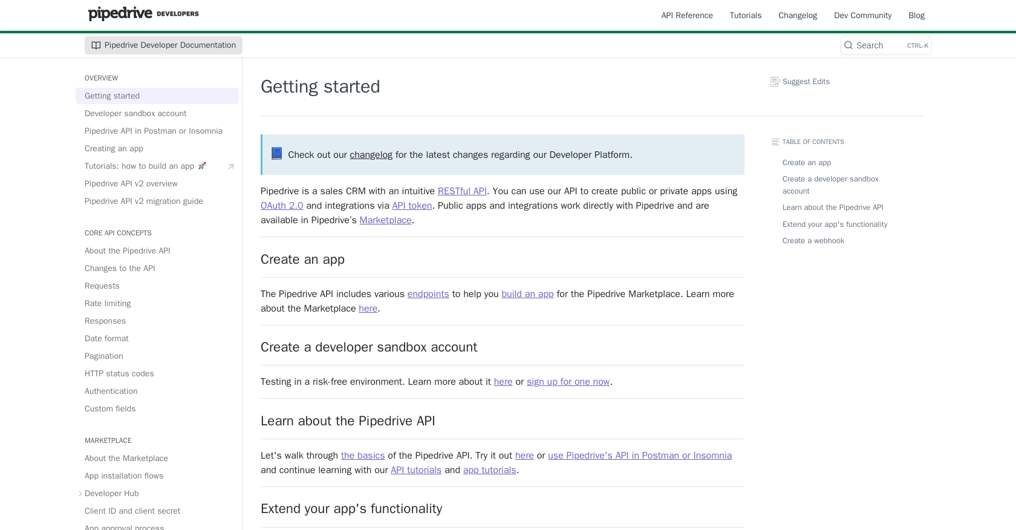This screenshot has height=530, width=1016.
Task: Click 'here' link after 'about the Marketplace'
Action: tap(368, 309)
